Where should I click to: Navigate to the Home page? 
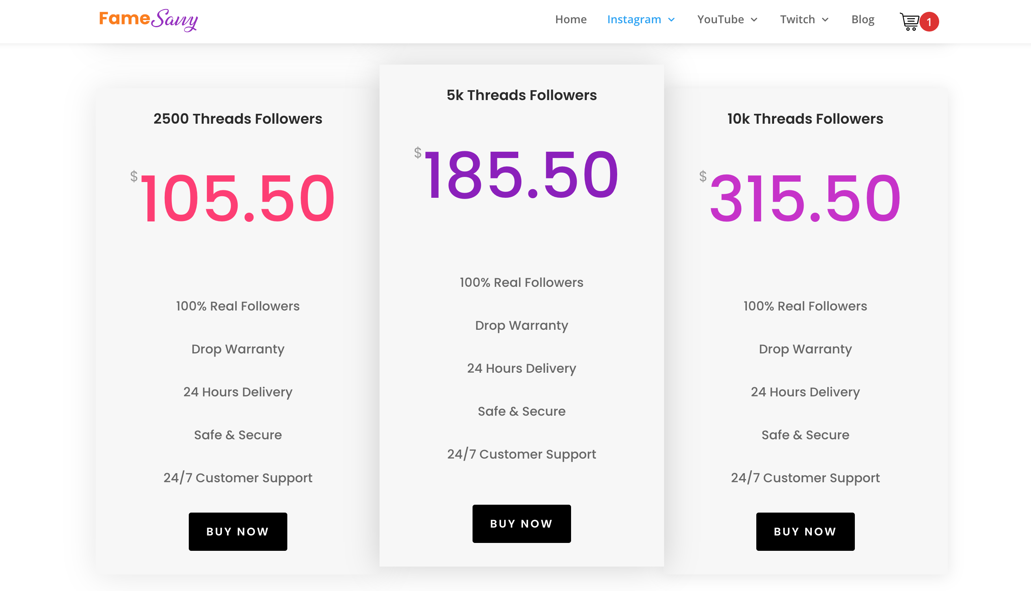571,19
